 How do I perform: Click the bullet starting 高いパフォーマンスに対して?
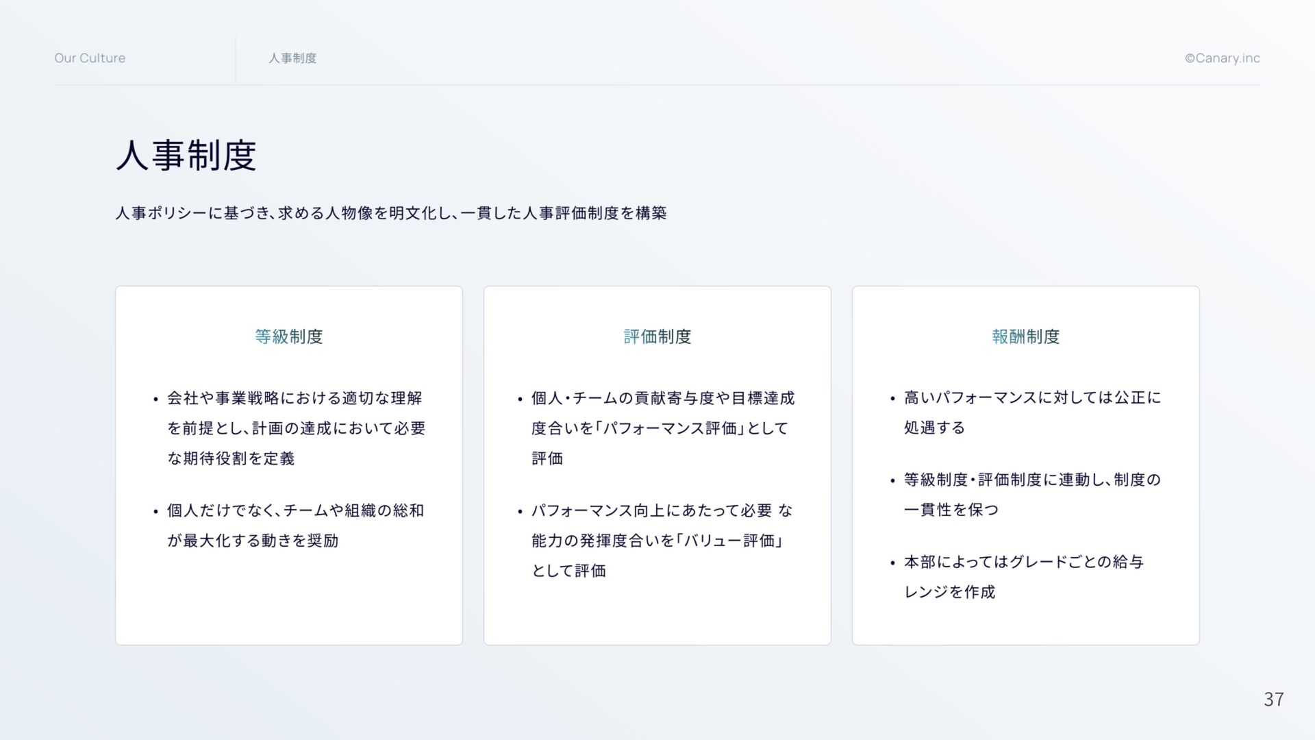(1032, 397)
